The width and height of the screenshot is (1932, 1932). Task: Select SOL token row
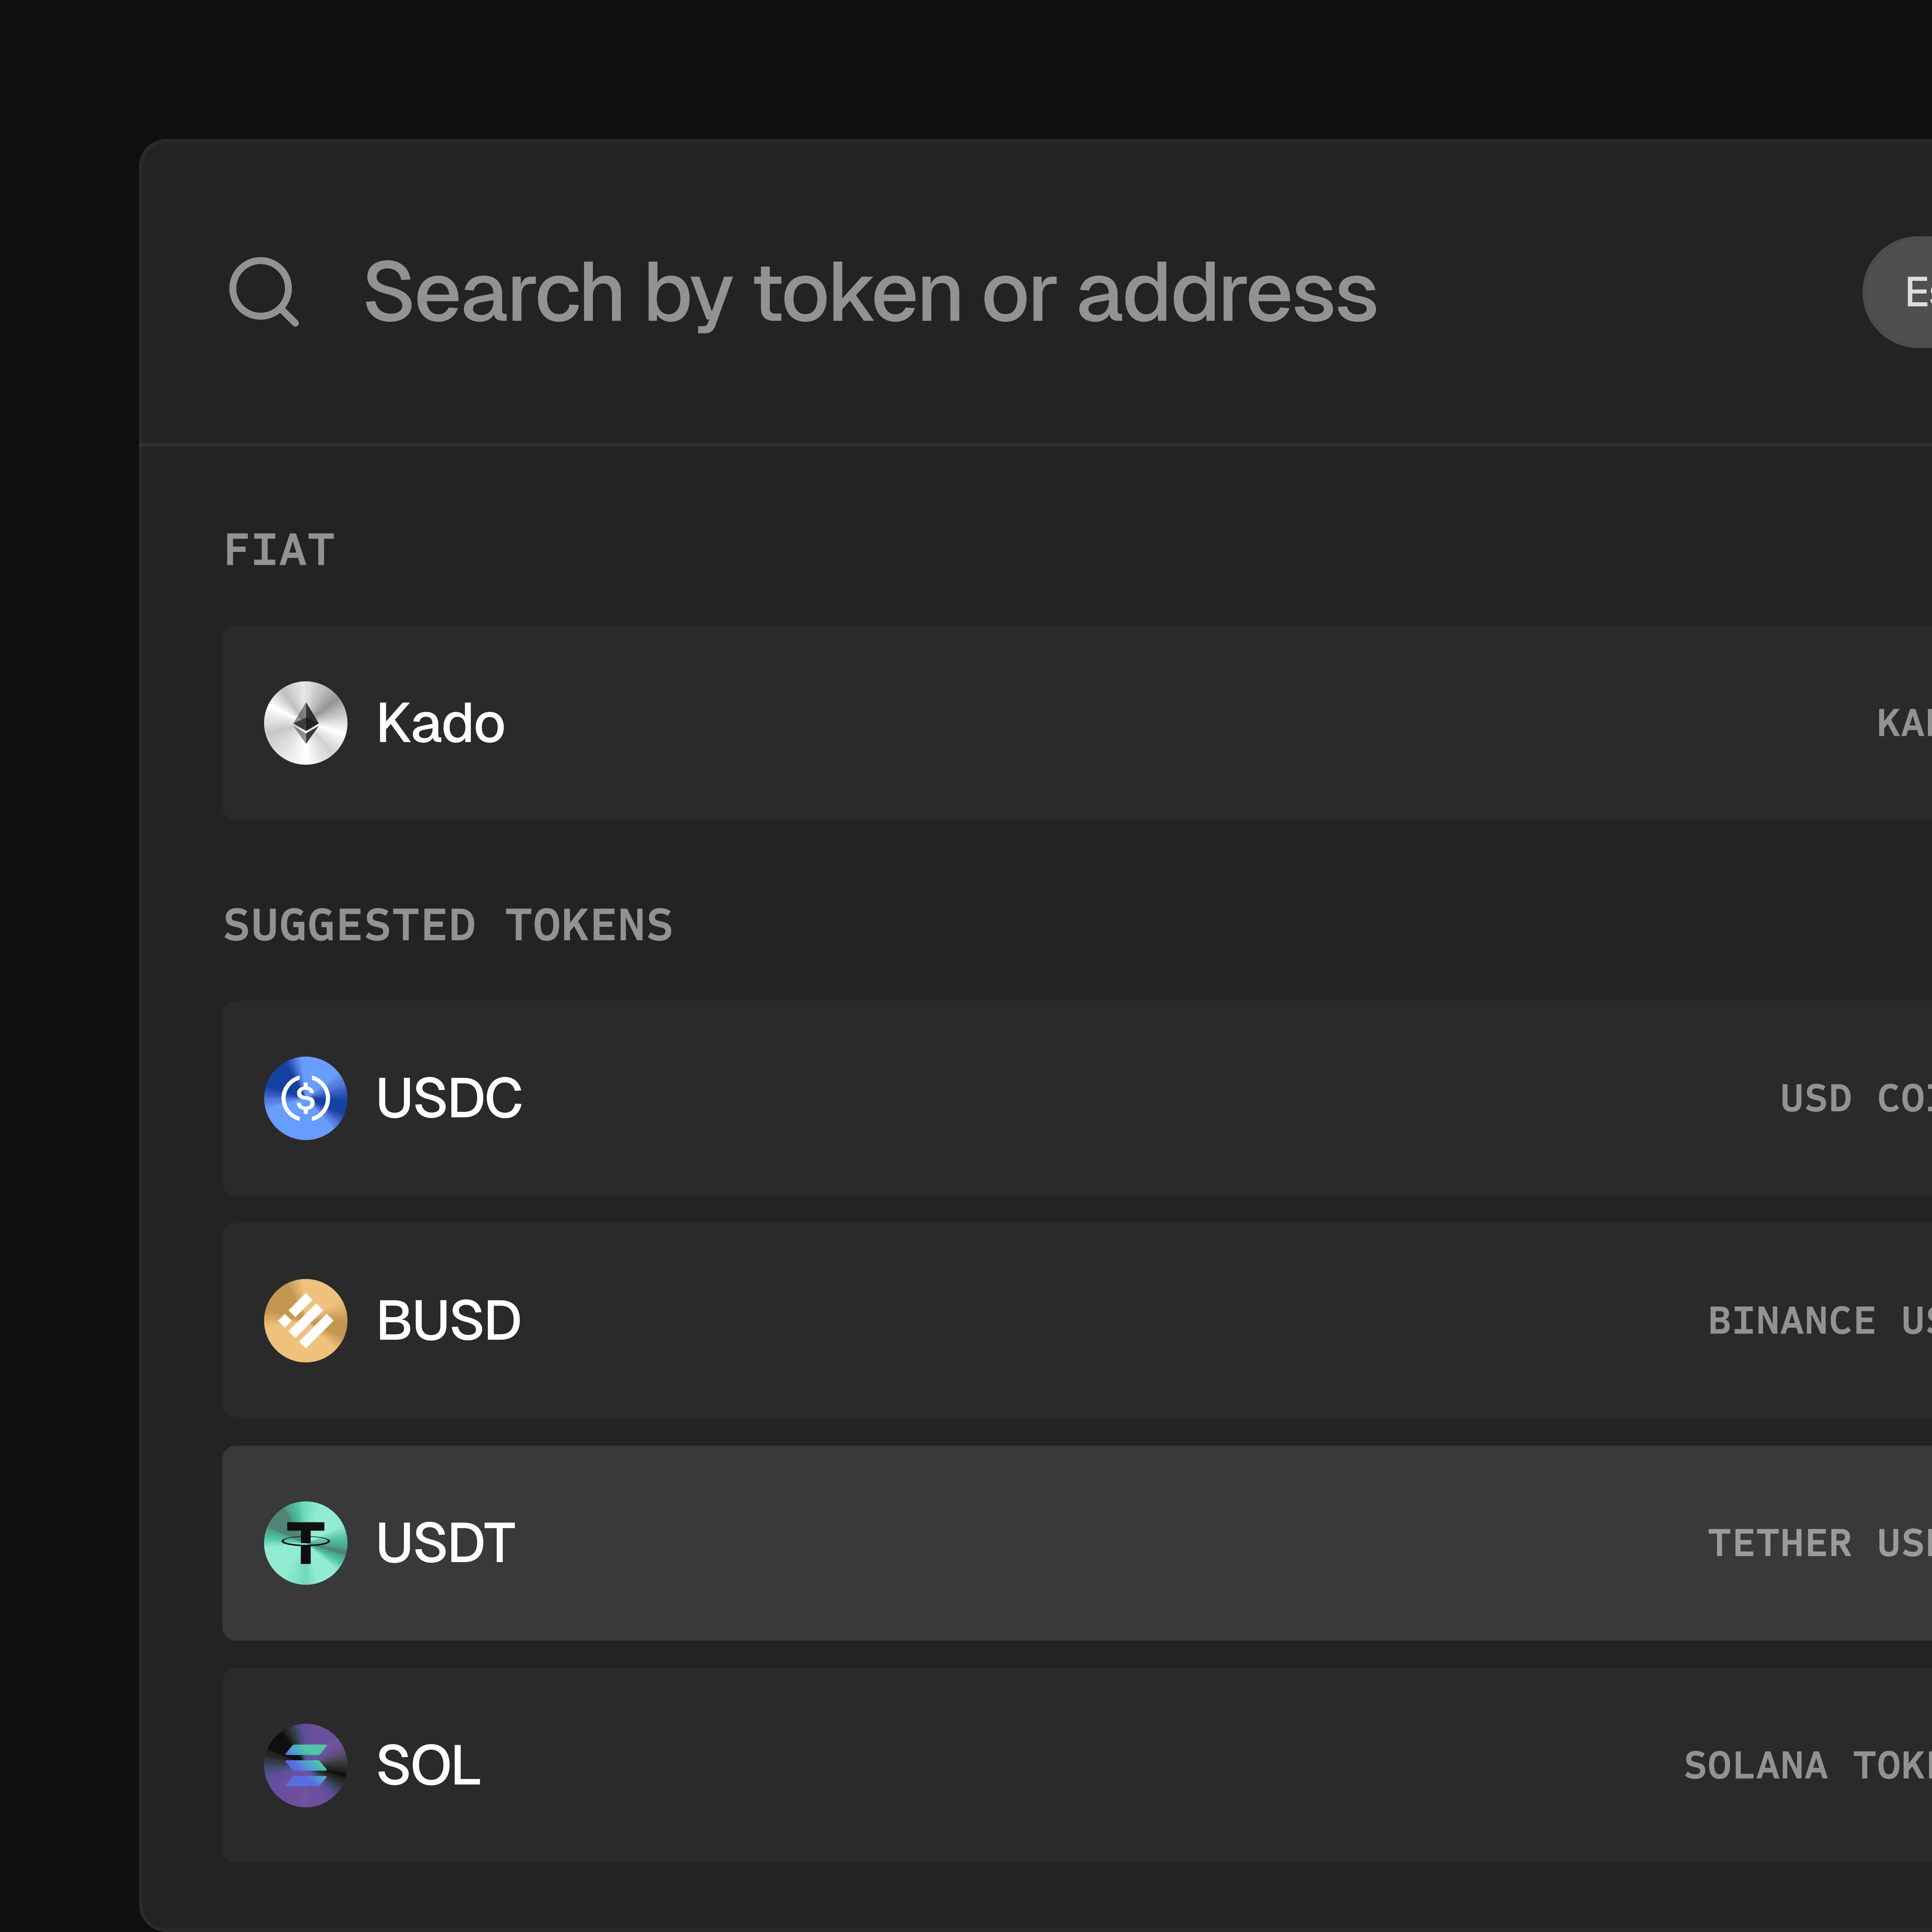click(x=1077, y=1765)
